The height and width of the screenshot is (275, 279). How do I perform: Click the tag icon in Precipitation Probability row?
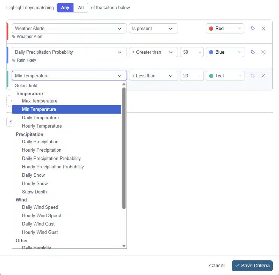[x=252, y=52]
